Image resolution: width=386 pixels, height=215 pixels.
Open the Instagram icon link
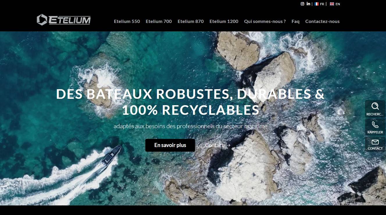tap(302, 4)
